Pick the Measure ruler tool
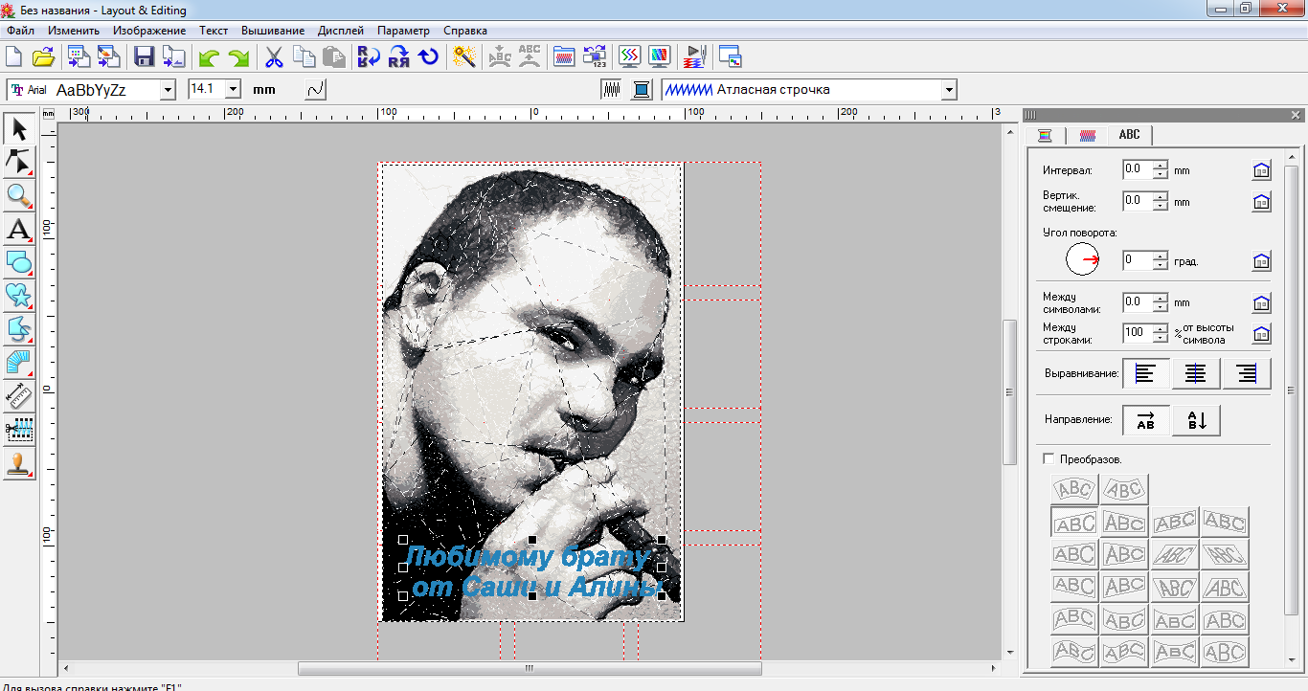Viewport: 1308px width, 691px height. point(19,394)
